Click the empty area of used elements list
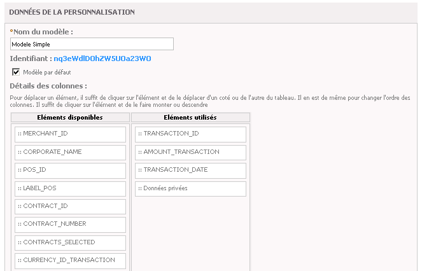Screen dimensions: 422x271 point(190,233)
